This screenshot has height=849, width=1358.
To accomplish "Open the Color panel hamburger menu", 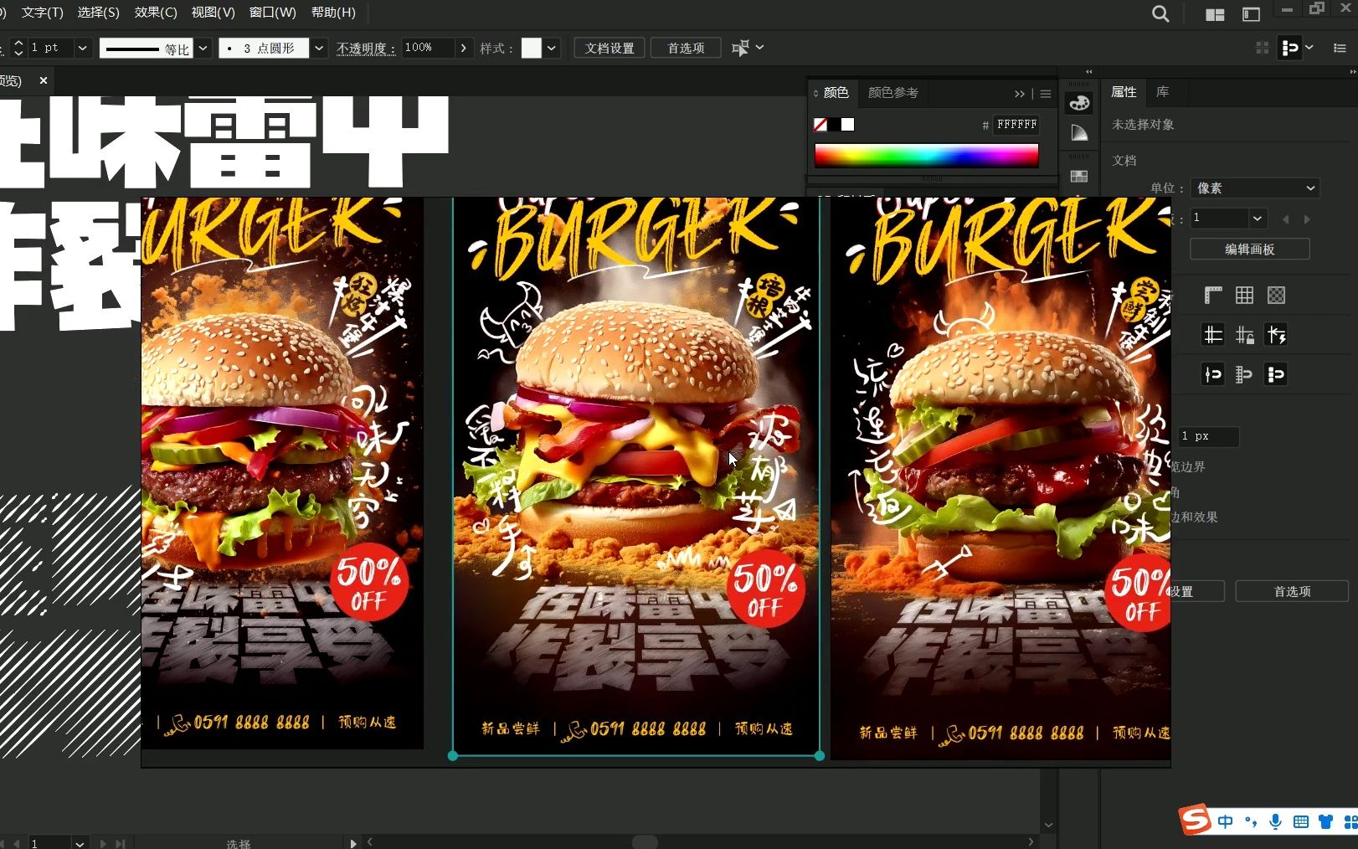I will [1046, 94].
